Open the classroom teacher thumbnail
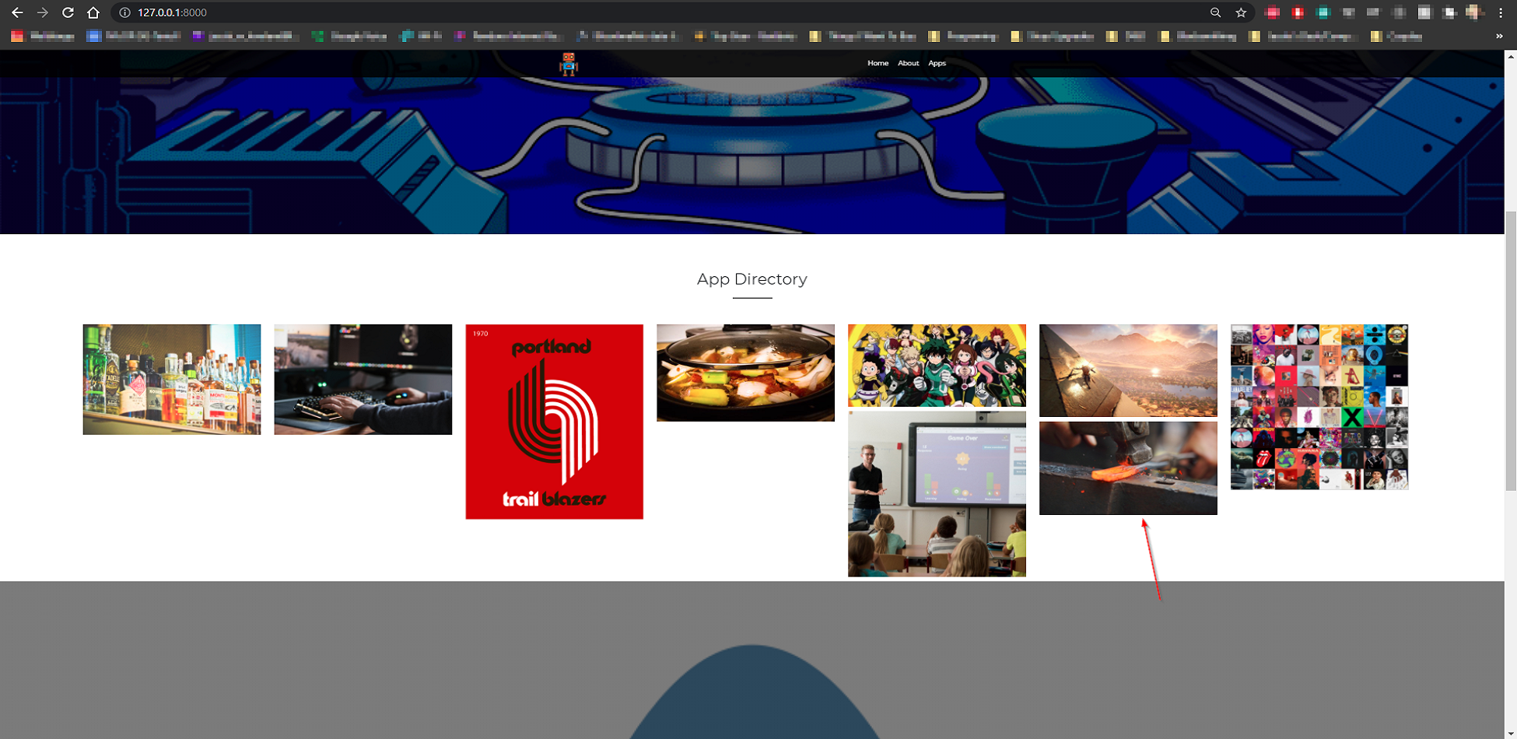This screenshot has width=1517, height=739. pyautogui.click(x=937, y=494)
